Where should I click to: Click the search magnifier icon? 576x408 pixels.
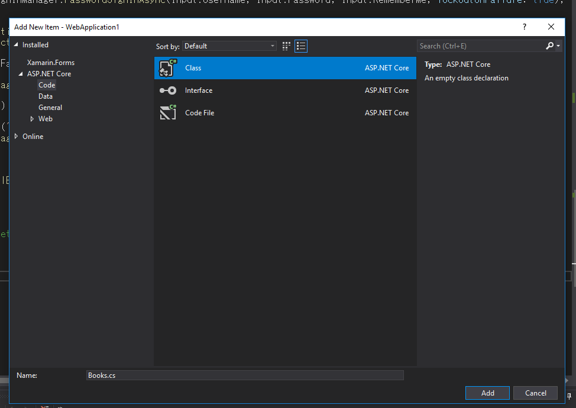(x=549, y=46)
